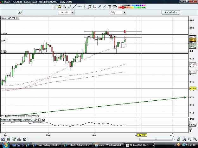Open RSI panel wrench settings
This screenshot has width=198, height=148.
36,120
